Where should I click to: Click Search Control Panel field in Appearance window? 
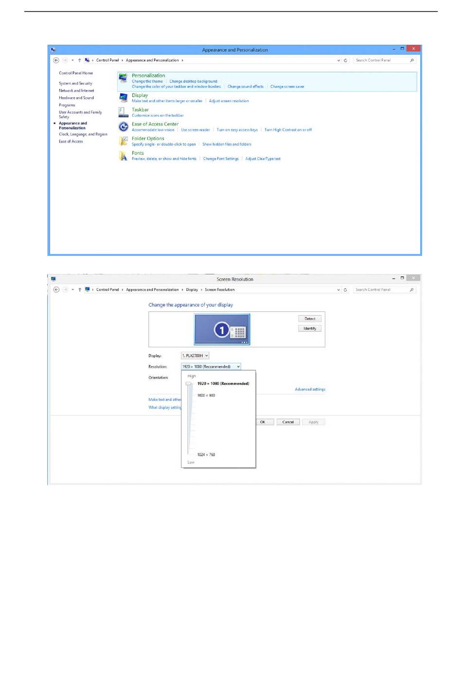click(x=381, y=60)
